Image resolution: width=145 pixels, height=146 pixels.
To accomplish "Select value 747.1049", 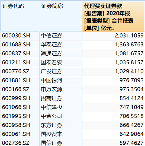I will tap(113, 107).
